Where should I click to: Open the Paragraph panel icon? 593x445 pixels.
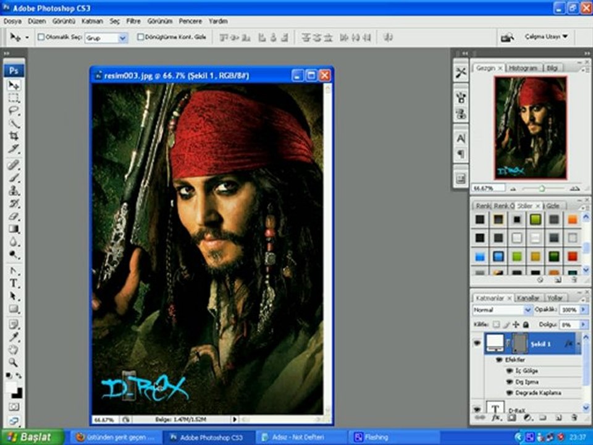[x=461, y=155]
